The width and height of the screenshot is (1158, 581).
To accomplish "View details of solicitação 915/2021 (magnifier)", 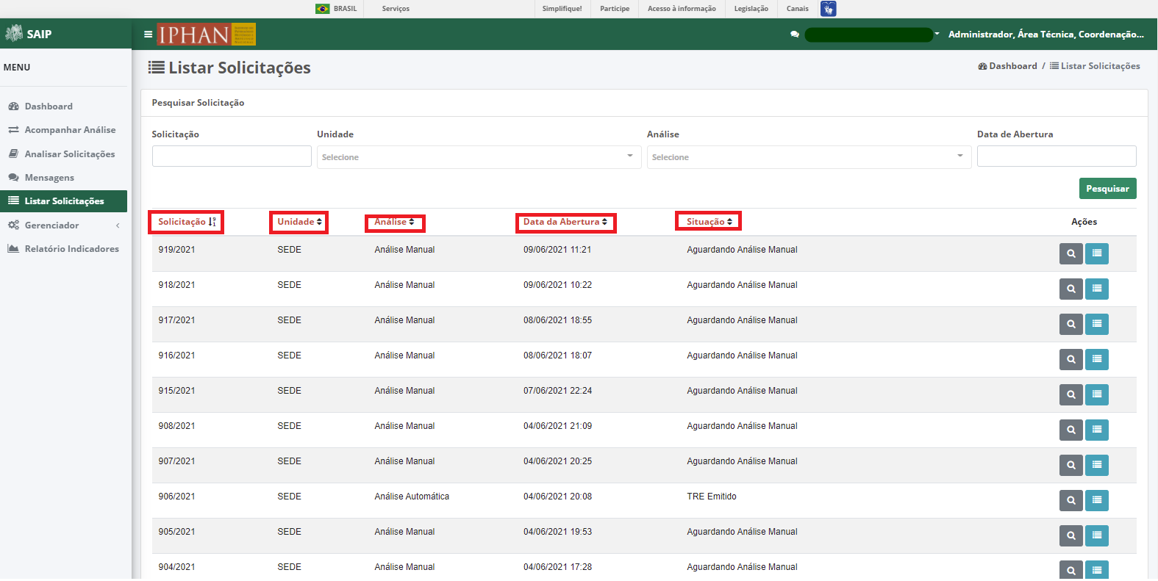I will coord(1071,394).
